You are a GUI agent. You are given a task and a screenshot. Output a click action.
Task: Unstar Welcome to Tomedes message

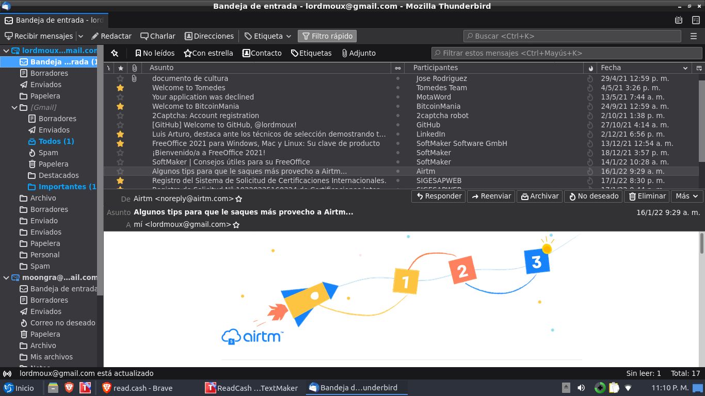(x=120, y=88)
